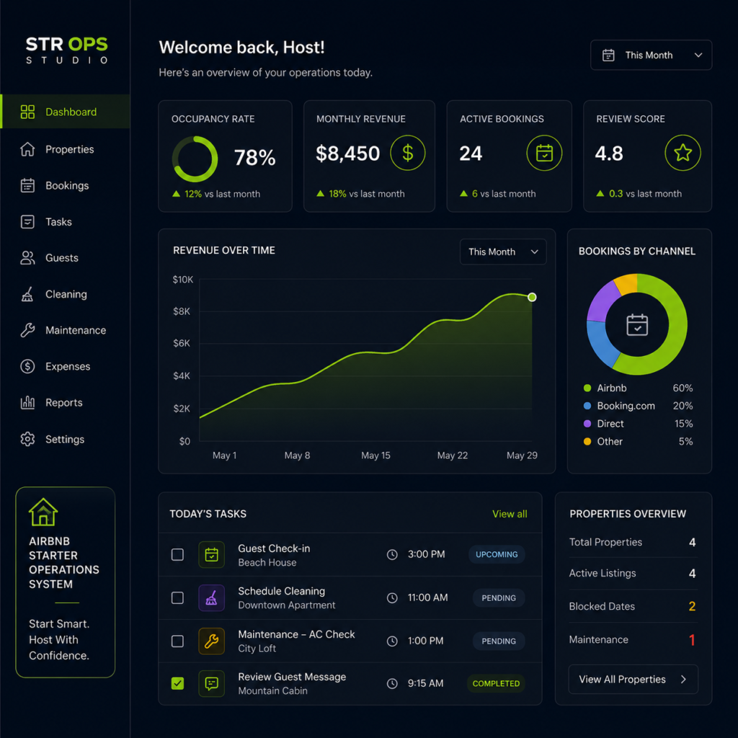Viewport: 738px width, 738px height.
Task: Click the red Maintenance count 1
Action: coord(692,640)
